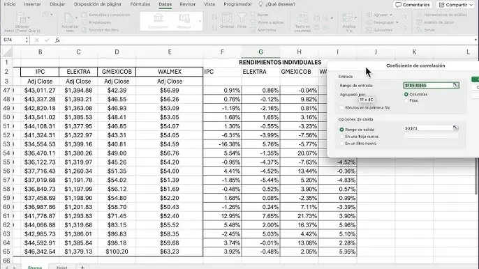Click the Name Box stepper arrows

tap(27, 40)
